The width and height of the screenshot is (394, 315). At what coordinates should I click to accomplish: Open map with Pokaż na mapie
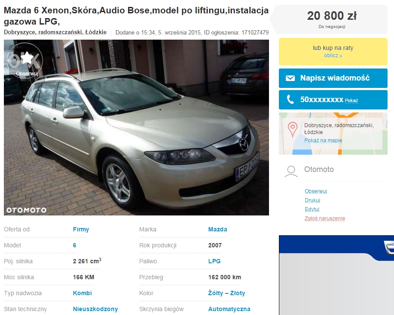(323, 140)
